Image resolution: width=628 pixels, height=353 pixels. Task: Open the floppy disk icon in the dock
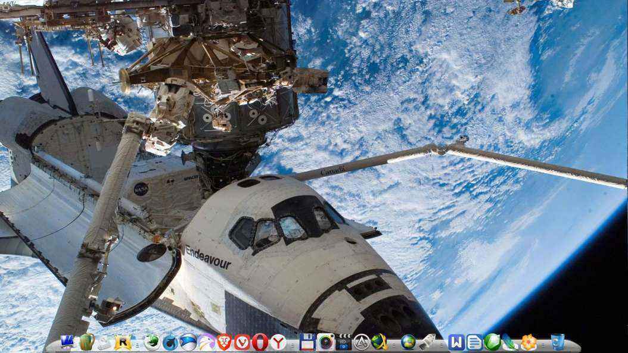tap(307, 342)
